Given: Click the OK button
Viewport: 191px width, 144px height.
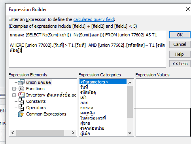Looking at the screenshot, I should coord(180,35).
